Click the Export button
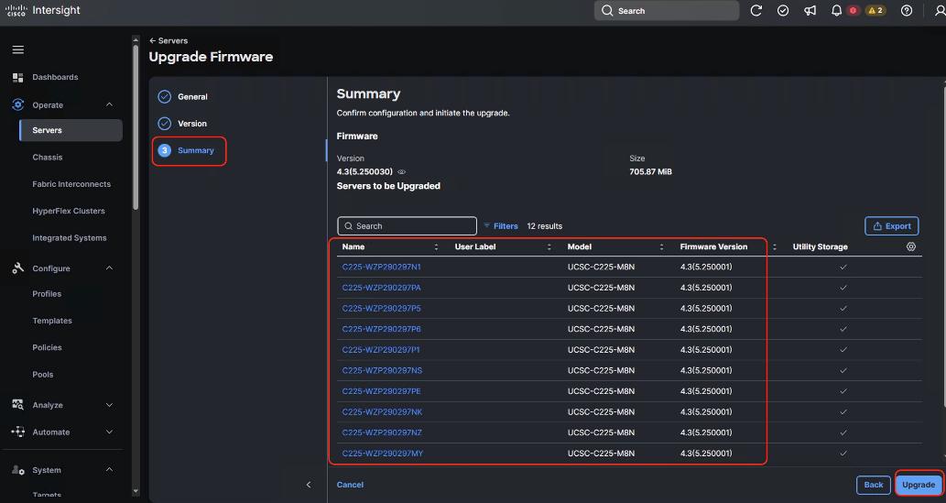This screenshot has width=946, height=503. click(891, 226)
